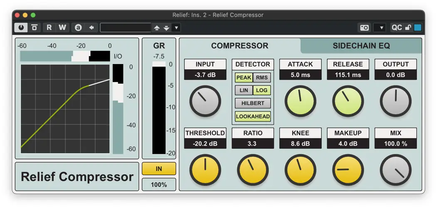Select the COMPRESSOR tab

click(239, 46)
